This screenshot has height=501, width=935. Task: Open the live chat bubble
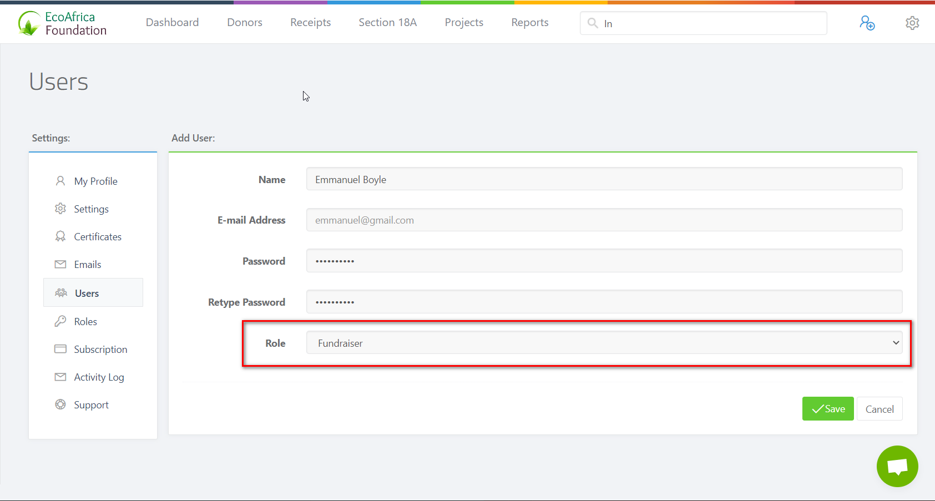point(897,466)
